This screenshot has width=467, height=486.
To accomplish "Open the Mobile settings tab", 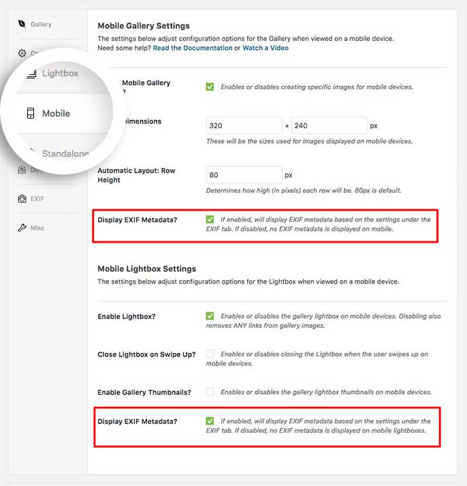I will click(56, 113).
